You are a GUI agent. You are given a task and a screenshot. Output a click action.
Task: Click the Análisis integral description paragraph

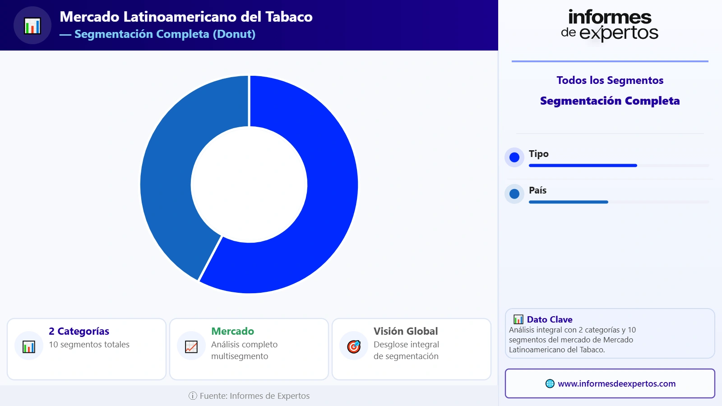[x=572, y=340]
